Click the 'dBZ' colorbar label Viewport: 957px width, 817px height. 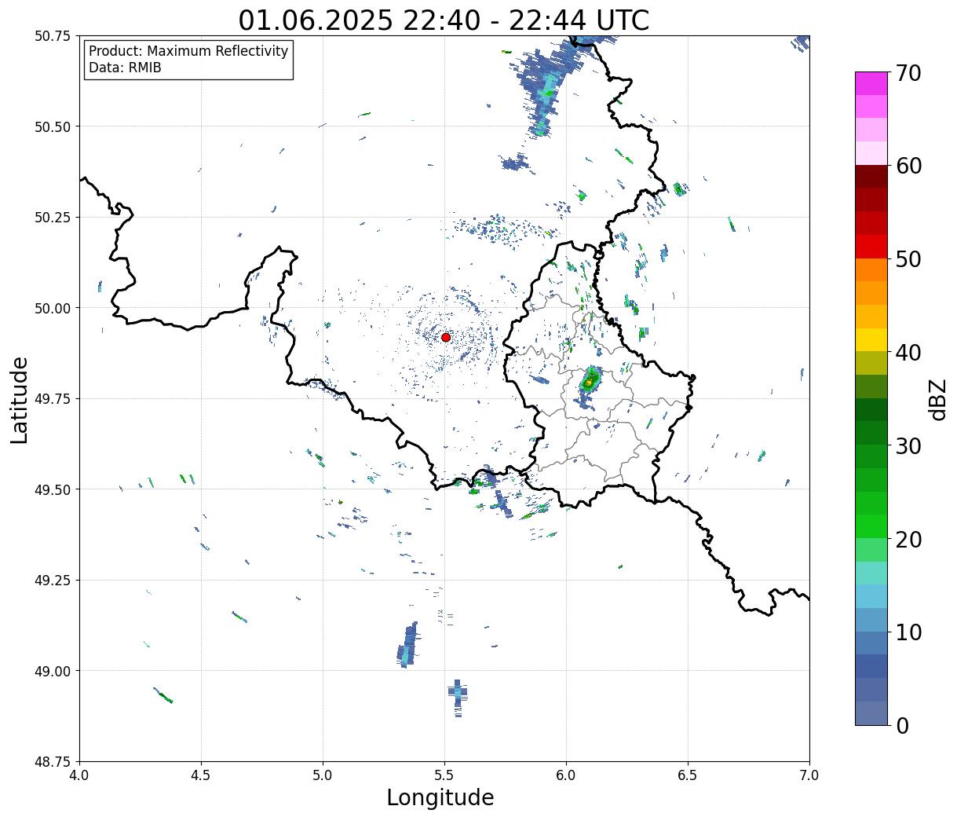point(937,399)
